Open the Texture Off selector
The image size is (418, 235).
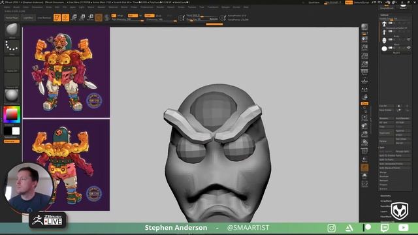click(12, 80)
